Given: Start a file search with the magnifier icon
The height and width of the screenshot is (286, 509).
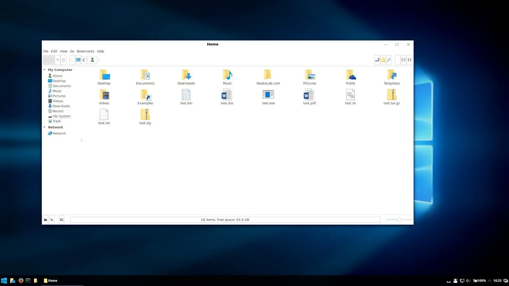Looking at the screenshot, I should pos(389,60).
